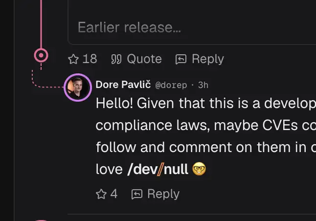Click the quotation marks Quote icon
The image size is (316, 221).
click(116, 59)
